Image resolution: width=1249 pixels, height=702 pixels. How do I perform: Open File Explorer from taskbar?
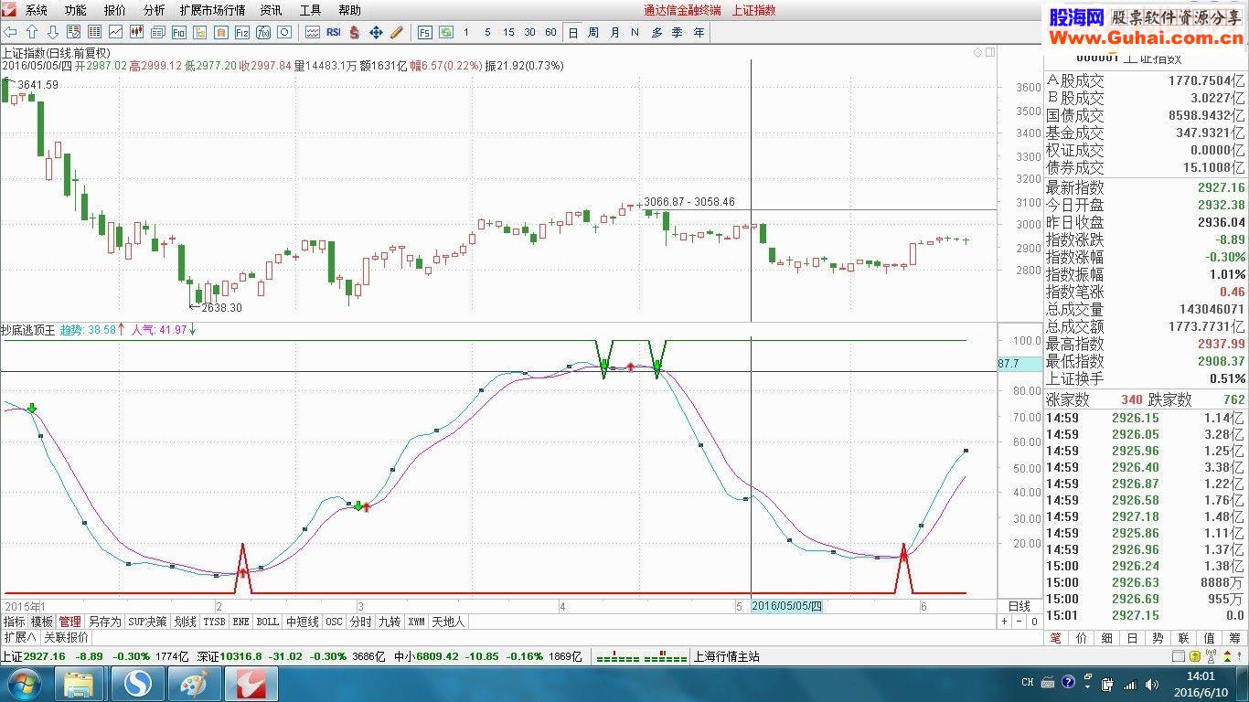pos(80,684)
